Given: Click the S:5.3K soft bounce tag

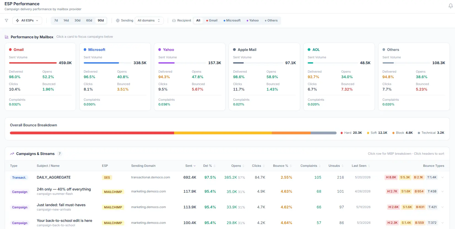Looking at the screenshot, I should [405, 177].
